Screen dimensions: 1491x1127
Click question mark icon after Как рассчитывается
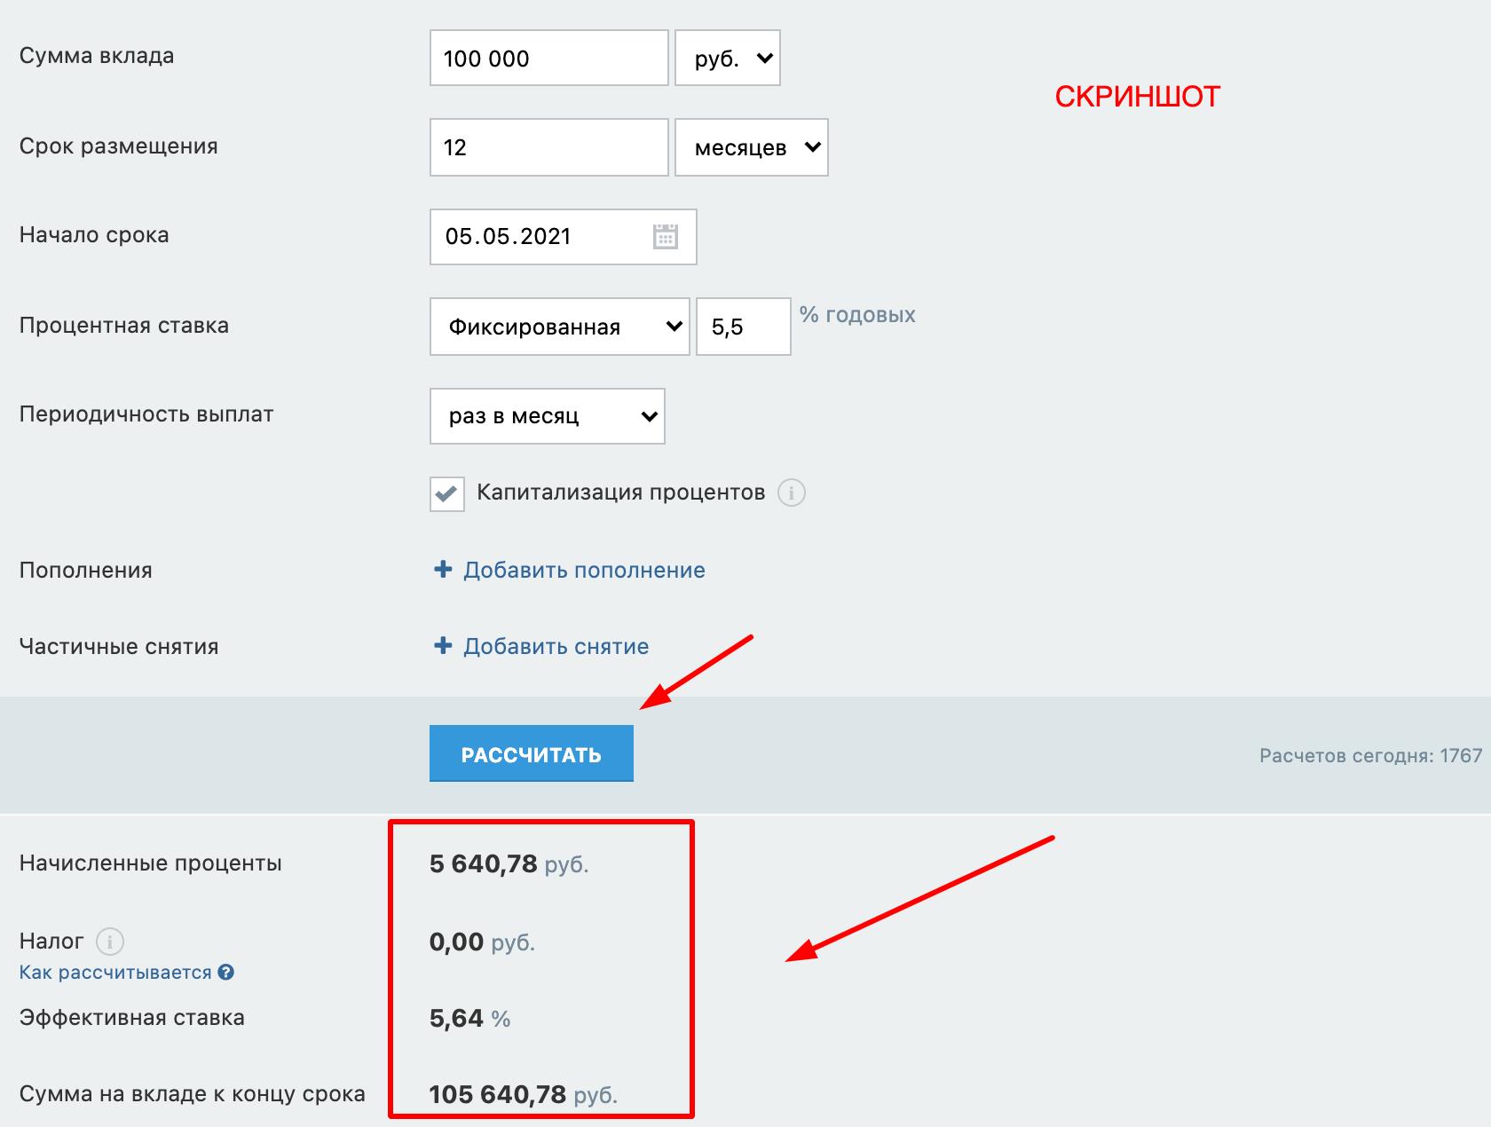[x=226, y=972]
